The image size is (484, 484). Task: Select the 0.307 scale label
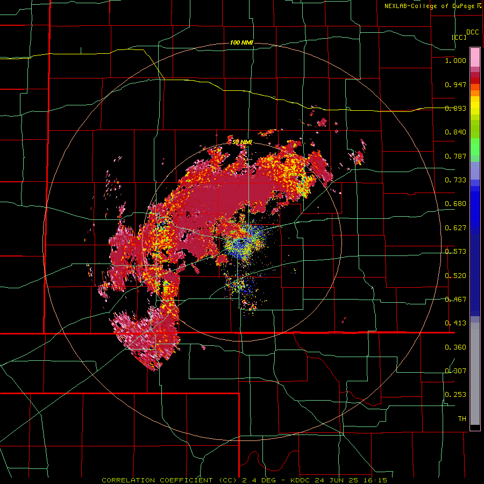click(455, 371)
